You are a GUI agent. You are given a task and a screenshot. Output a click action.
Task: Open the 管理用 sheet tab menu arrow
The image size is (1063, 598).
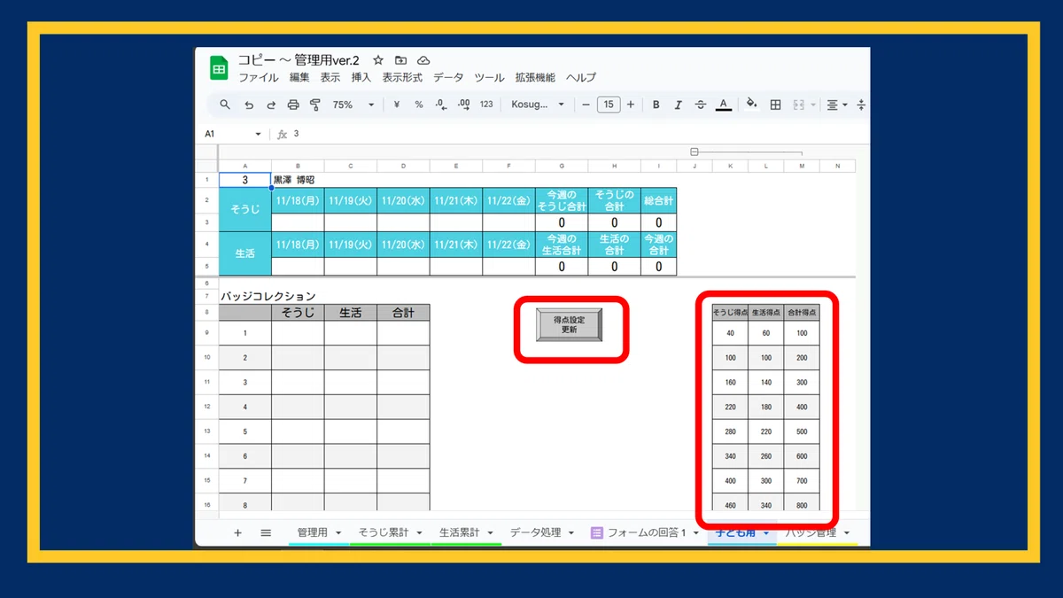point(339,533)
